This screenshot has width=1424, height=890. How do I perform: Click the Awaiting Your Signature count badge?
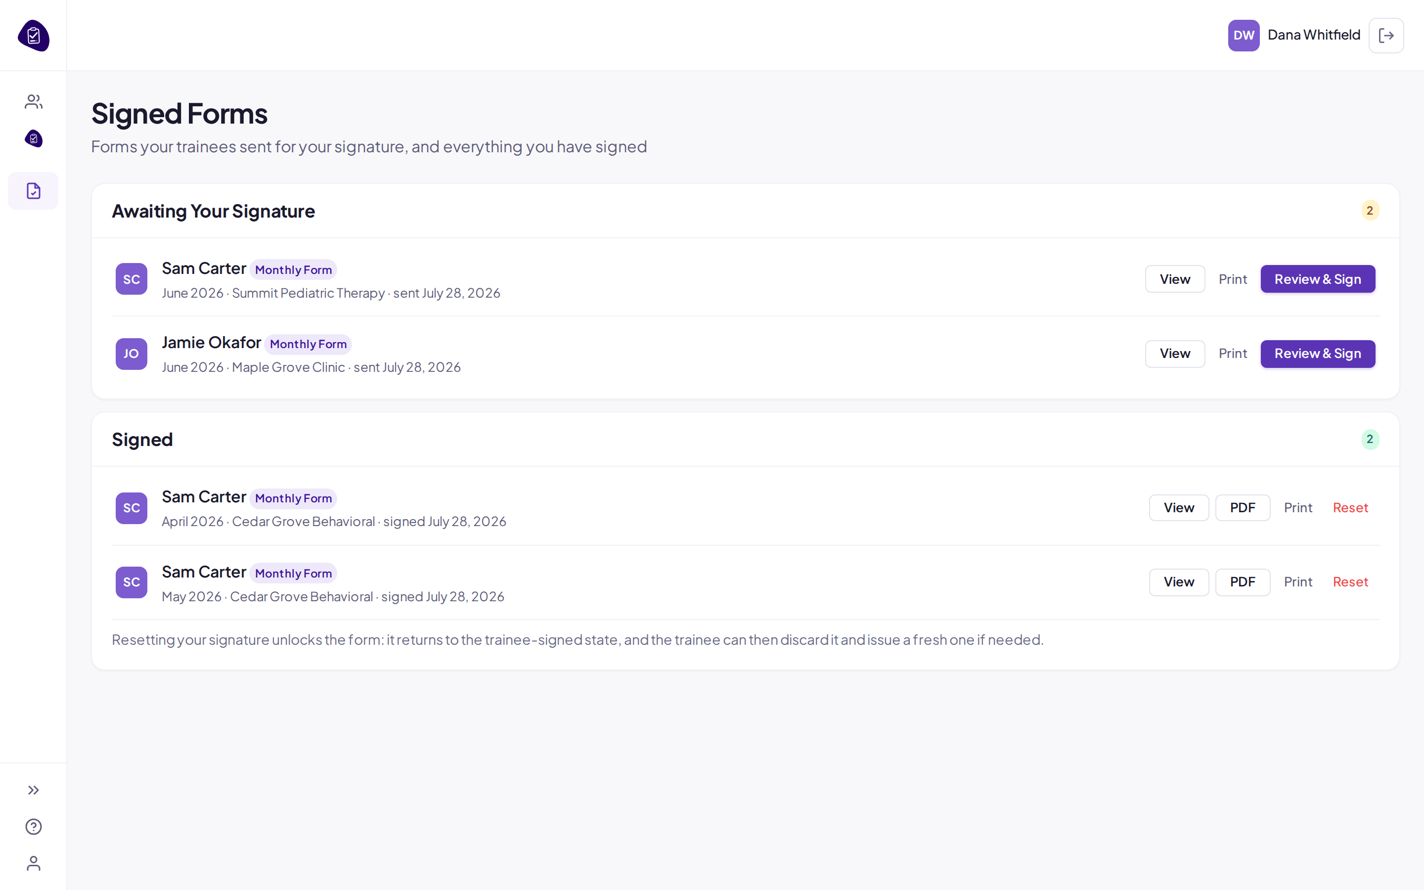(x=1370, y=211)
